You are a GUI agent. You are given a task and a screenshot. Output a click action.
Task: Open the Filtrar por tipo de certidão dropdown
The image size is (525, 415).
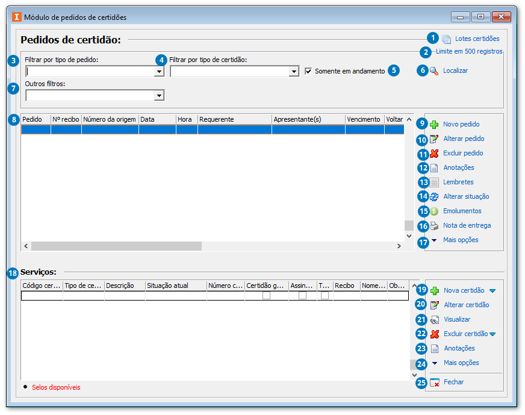click(294, 72)
